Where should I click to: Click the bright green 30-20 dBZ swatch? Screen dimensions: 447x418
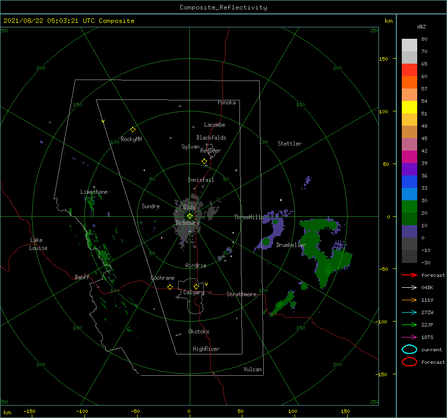click(409, 206)
